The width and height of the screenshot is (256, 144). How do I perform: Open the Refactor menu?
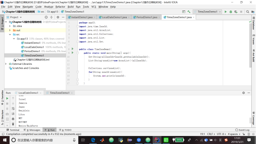(x=60, y=6)
